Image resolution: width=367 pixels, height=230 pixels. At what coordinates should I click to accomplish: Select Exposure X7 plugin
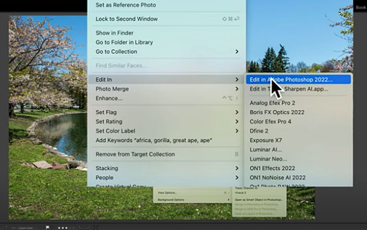(x=298, y=141)
